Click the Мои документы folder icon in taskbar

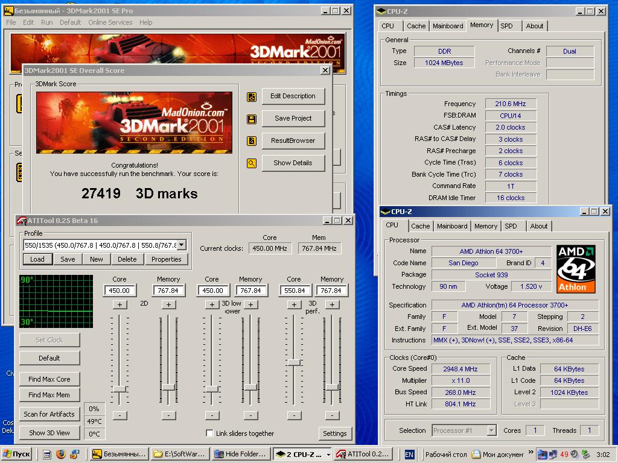pyautogui.click(x=476, y=455)
